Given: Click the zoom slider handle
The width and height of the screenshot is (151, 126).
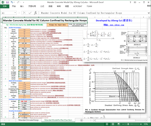Looking at the screenshot, I should coord(128,124).
